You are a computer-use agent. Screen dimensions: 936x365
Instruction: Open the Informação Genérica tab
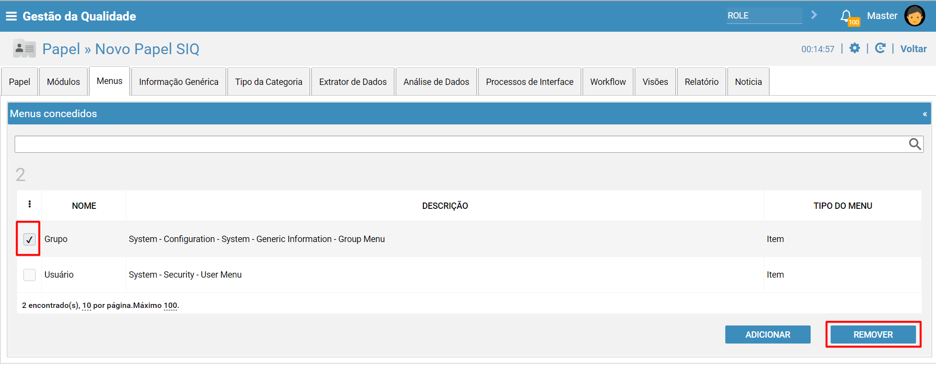[x=179, y=81]
